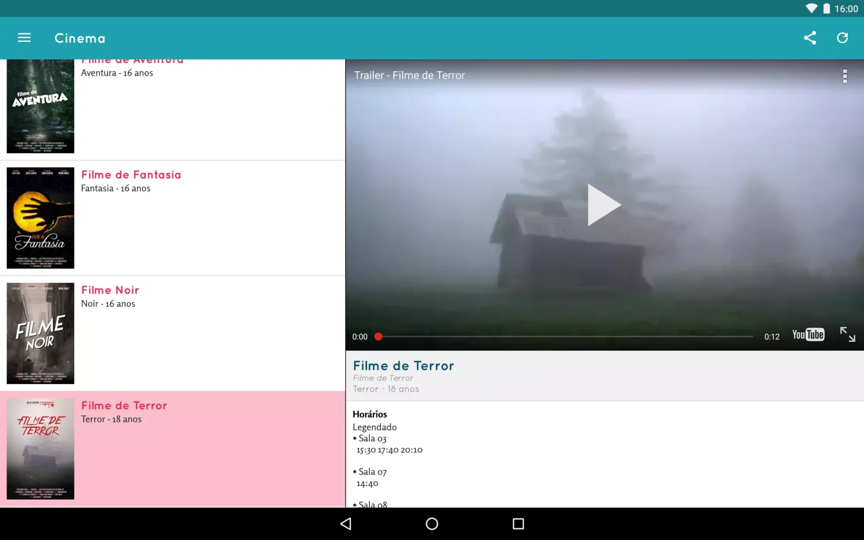Viewport: 864px width, 540px height.
Task: Open the navigation drawer menu
Action: click(x=24, y=38)
